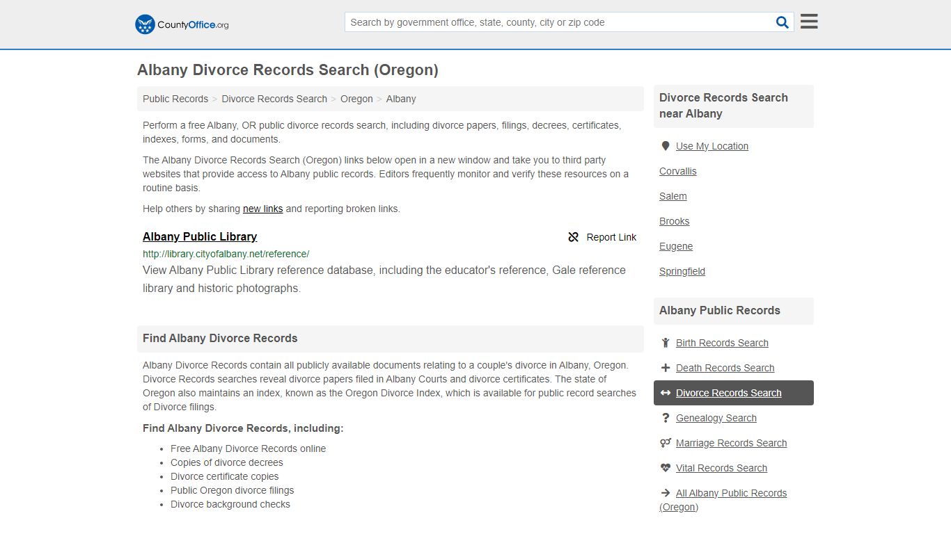Open Birth Records Search link
951x534 pixels.
pos(722,343)
